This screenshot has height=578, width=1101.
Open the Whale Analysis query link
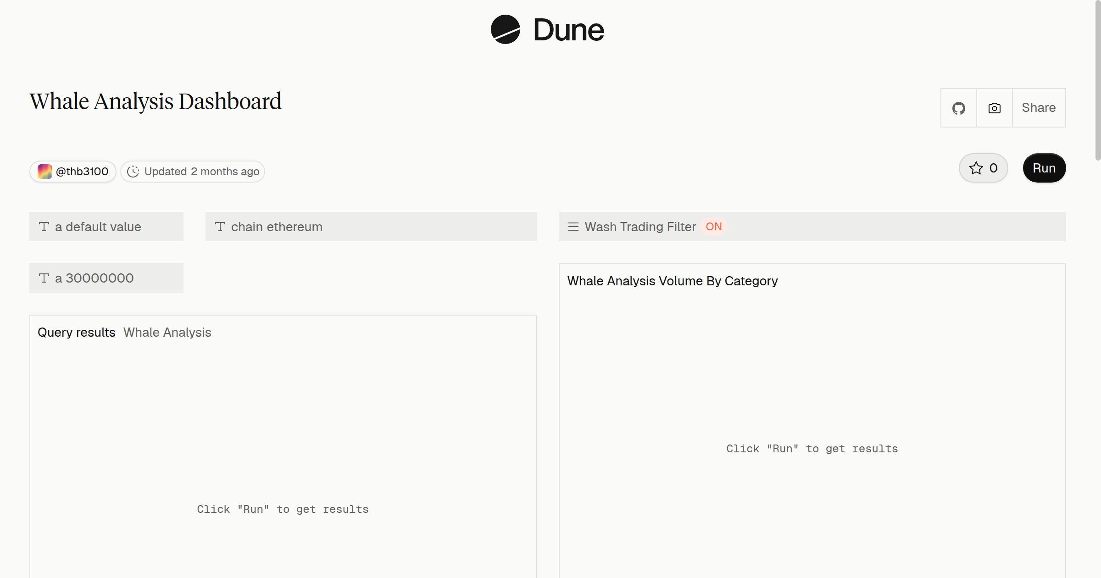click(167, 332)
